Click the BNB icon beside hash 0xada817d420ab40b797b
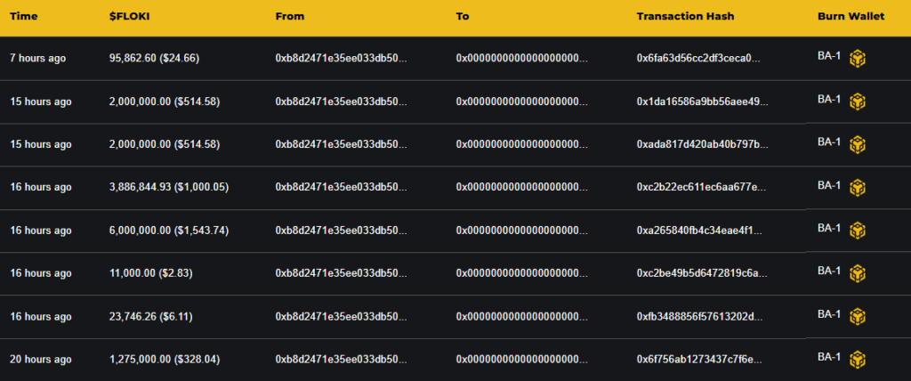The height and width of the screenshot is (381, 911). 857,144
